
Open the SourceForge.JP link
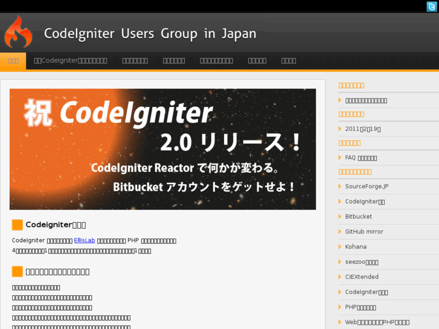tap(367, 187)
